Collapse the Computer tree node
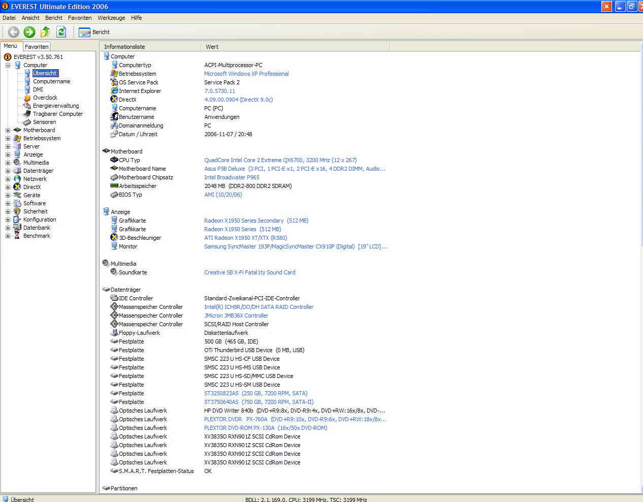 tap(8, 65)
